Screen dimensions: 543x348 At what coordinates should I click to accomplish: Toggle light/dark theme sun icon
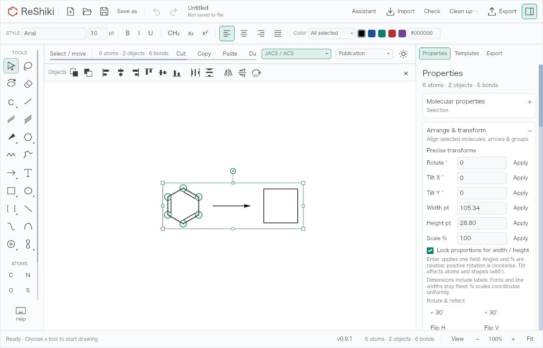coord(403,54)
